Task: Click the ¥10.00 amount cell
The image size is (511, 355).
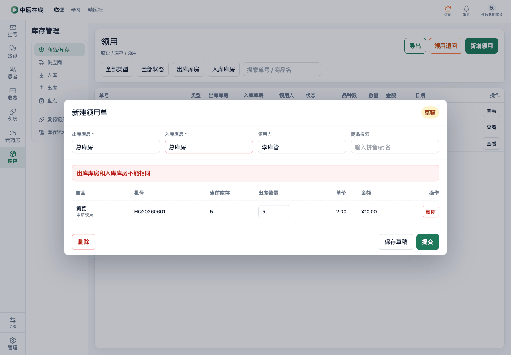Action: point(369,212)
